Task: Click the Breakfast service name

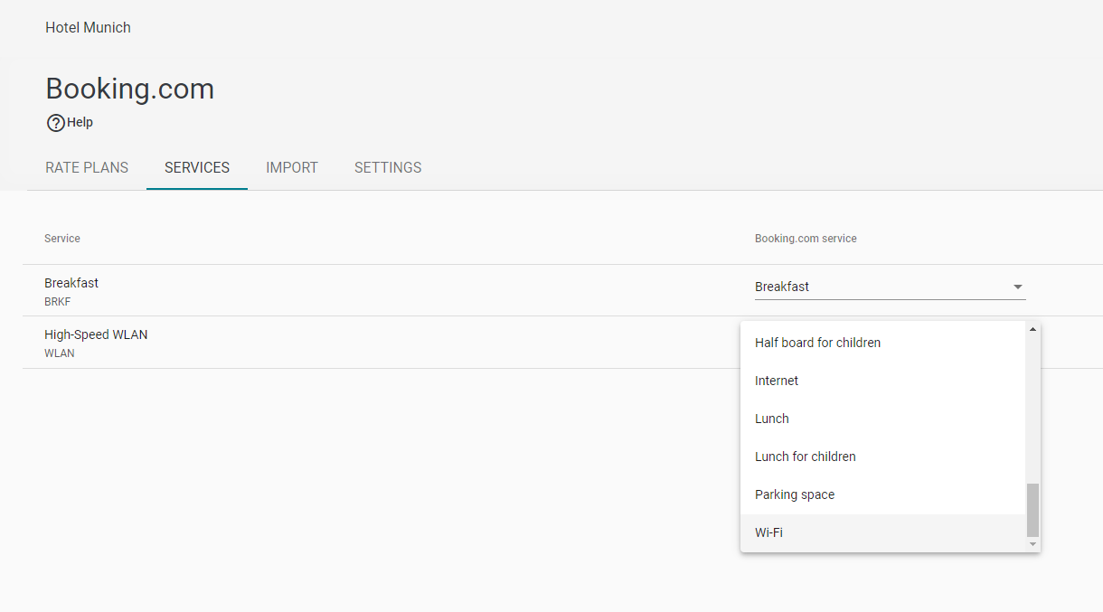Action: (71, 283)
